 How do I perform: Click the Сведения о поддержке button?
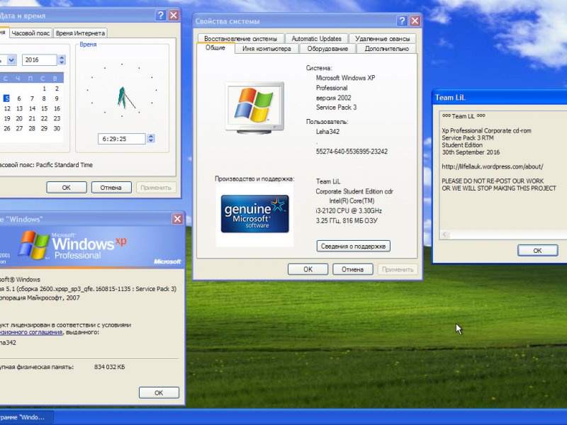pyautogui.click(x=353, y=246)
